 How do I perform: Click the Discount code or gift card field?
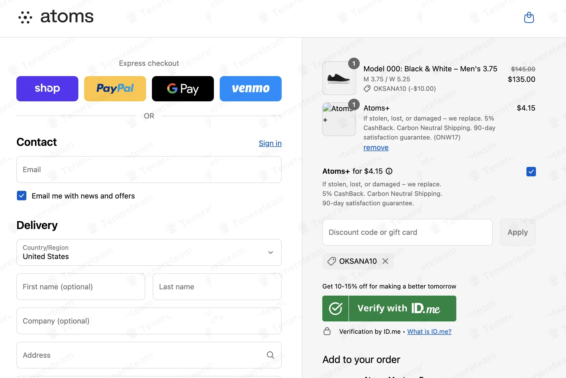407,232
